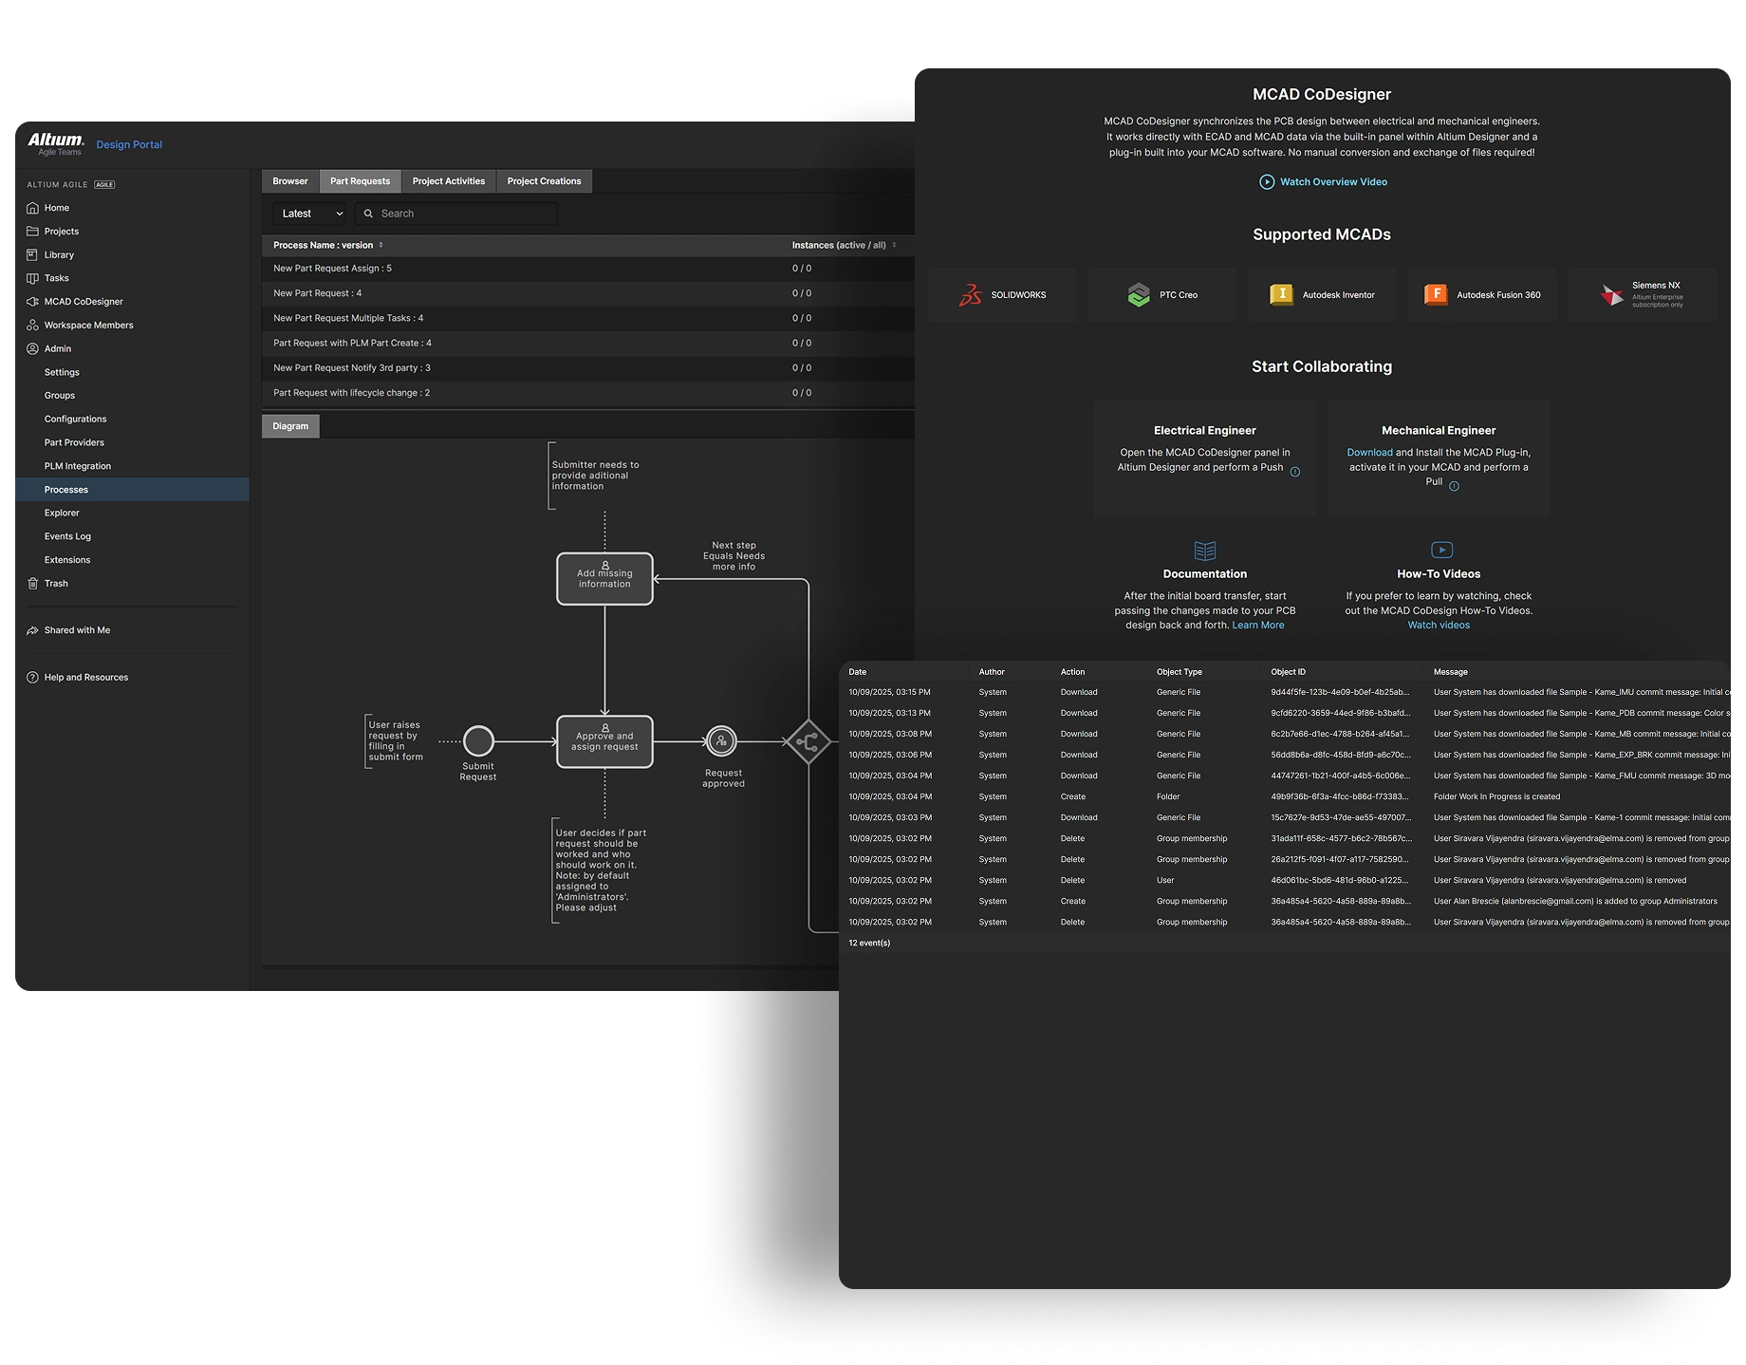Click the play icon for Watch Overview Video
The image size is (1746, 1365).
click(1266, 182)
